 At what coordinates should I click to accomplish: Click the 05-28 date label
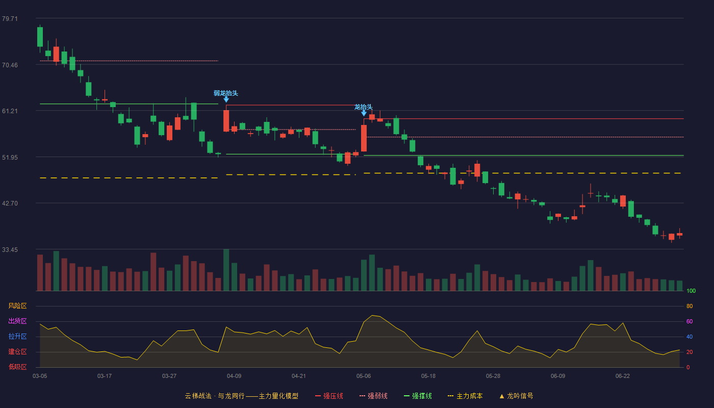pos(493,376)
